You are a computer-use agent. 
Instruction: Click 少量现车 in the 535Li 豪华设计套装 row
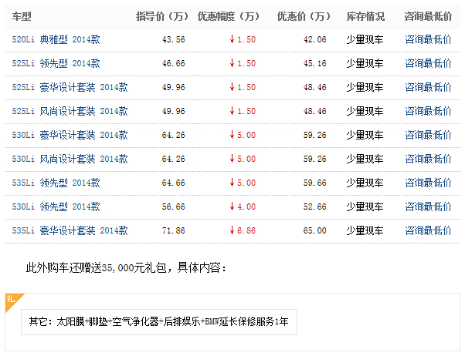[x=365, y=230]
